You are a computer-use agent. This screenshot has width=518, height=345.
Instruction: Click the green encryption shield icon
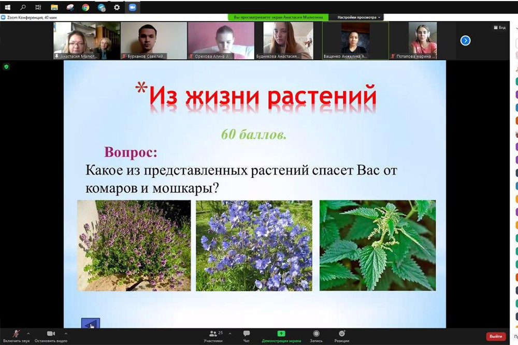(x=6, y=66)
